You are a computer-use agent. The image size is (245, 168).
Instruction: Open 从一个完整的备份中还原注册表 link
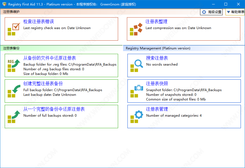[x=54, y=109]
